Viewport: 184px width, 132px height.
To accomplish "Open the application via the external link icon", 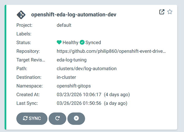I will tap(162, 12).
